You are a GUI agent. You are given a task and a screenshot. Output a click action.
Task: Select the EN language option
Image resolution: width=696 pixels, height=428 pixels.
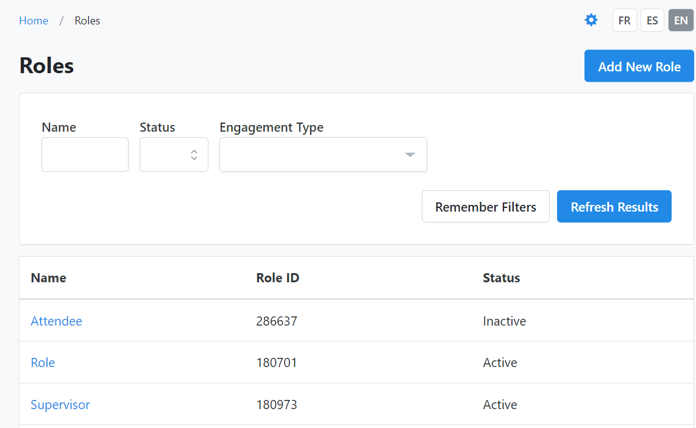pos(680,20)
